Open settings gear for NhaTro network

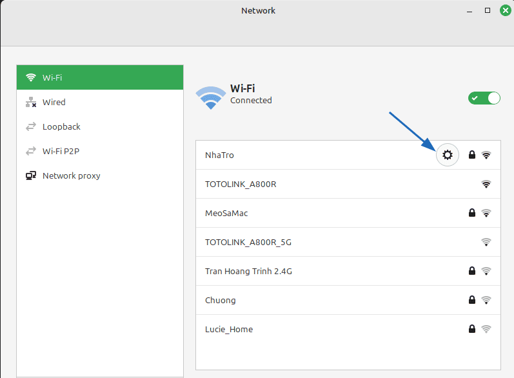tap(448, 155)
